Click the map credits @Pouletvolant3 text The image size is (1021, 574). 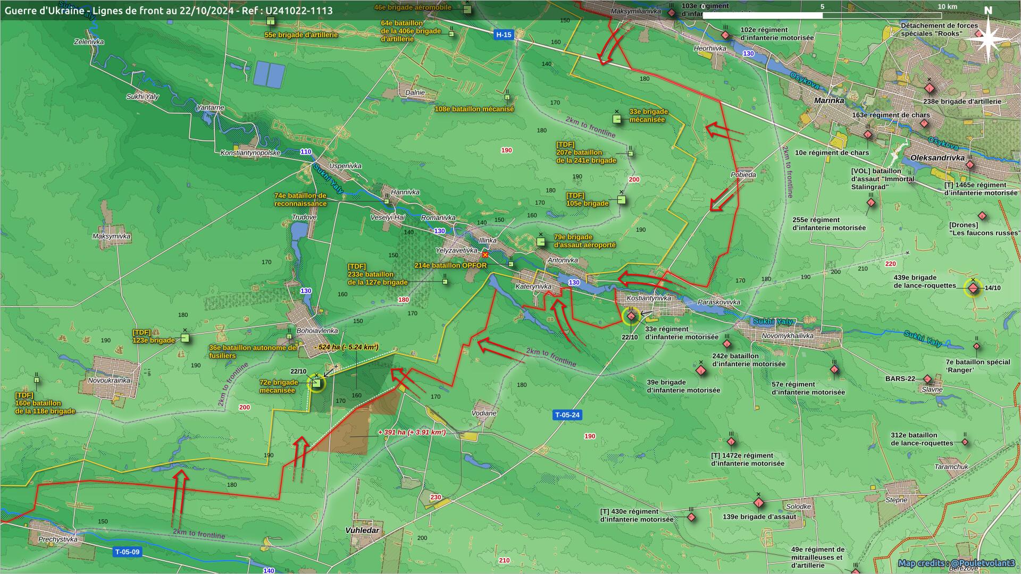(956, 563)
